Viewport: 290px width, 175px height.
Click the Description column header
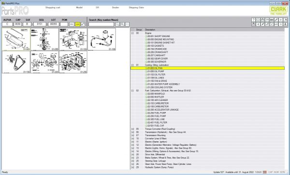[150, 30]
